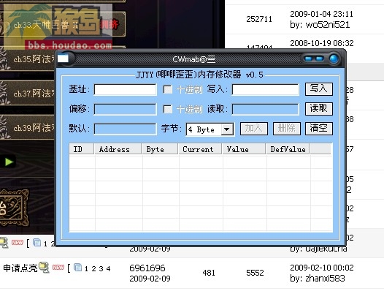384x291 pixels.
Task: Toggle 十进制 checkbox next to 偏移 field
Action: [168, 109]
